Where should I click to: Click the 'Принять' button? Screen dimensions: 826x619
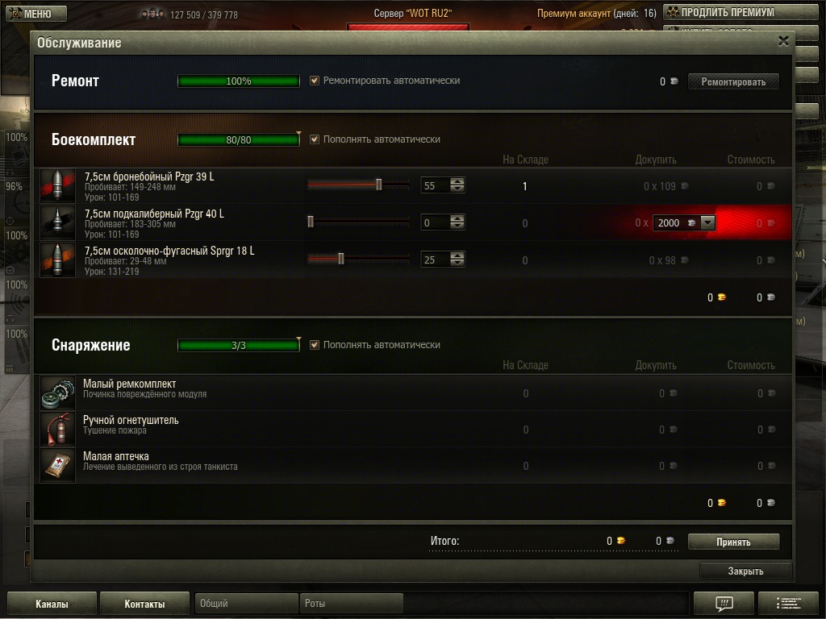coord(733,542)
